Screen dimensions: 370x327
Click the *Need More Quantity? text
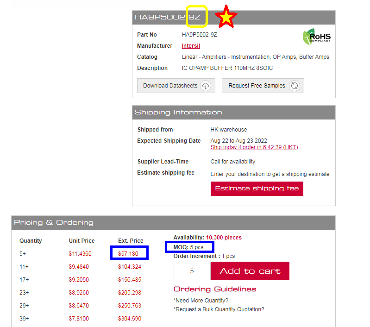(x=201, y=301)
